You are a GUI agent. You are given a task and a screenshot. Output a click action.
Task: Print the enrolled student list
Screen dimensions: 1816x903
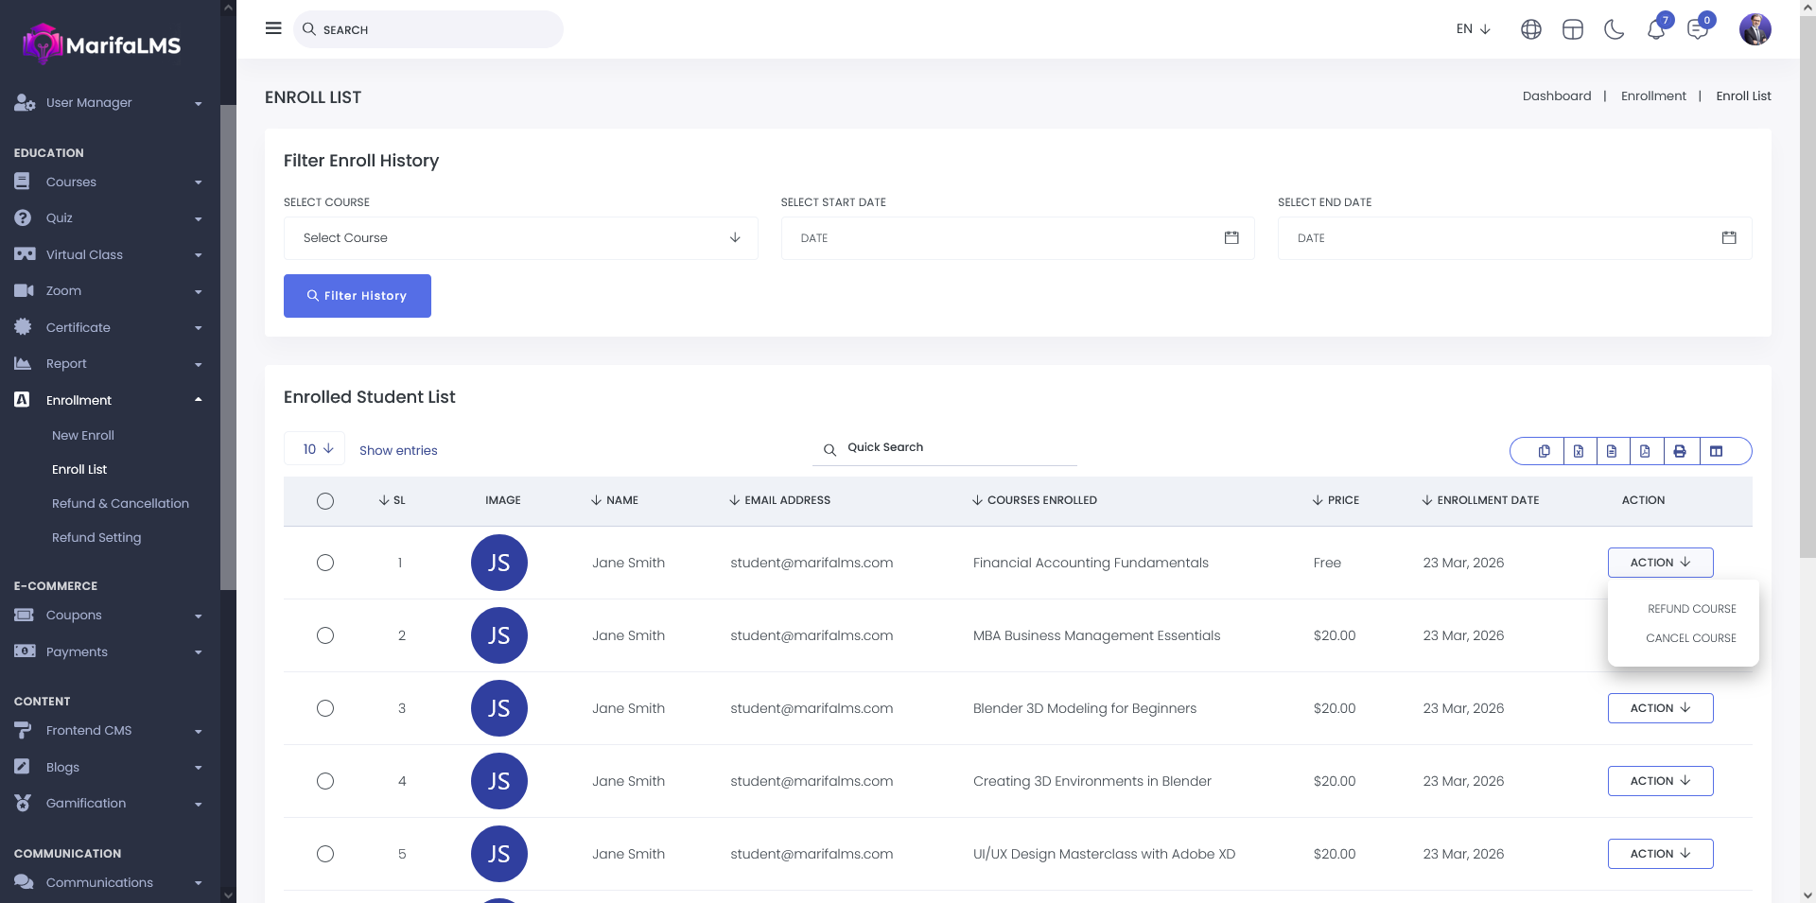click(1680, 451)
